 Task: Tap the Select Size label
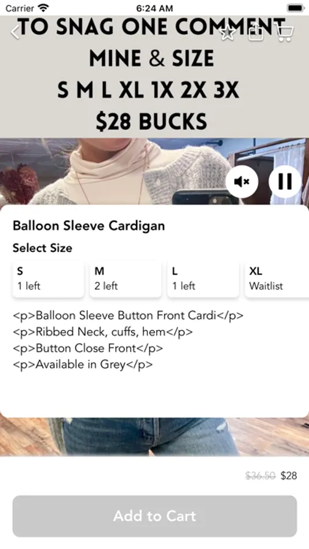42,248
